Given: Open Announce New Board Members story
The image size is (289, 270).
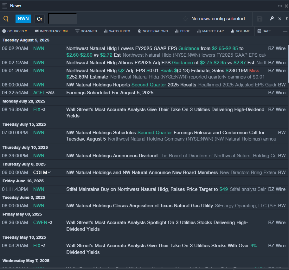Looking at the screenshot, I should 142,173.
